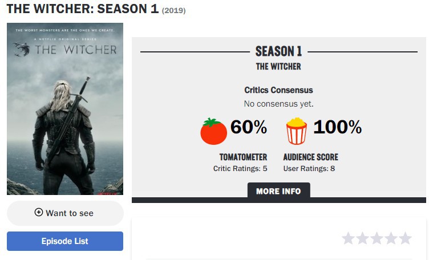Click the popcorn bucket Audience Score icon

point(296,131)
